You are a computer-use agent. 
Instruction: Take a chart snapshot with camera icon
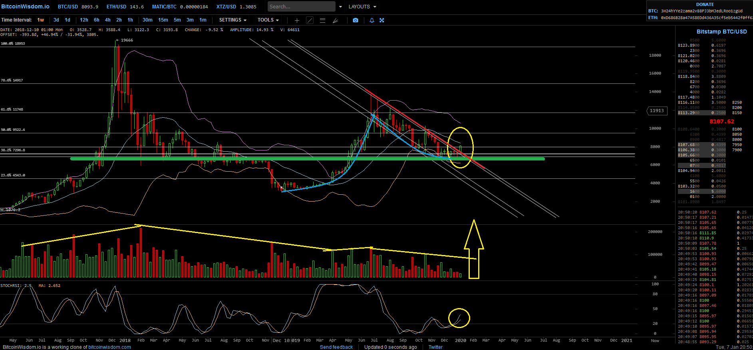[x=356, y=20]
